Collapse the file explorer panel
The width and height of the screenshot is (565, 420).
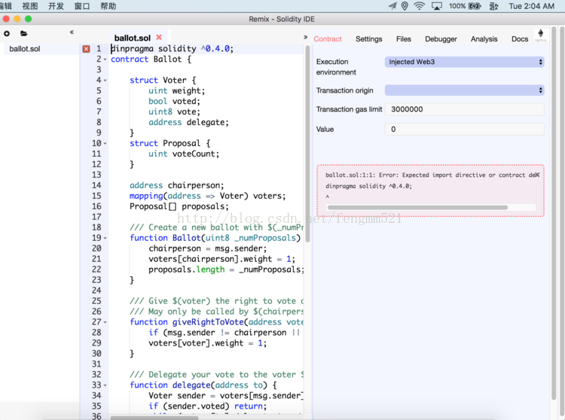72,32
